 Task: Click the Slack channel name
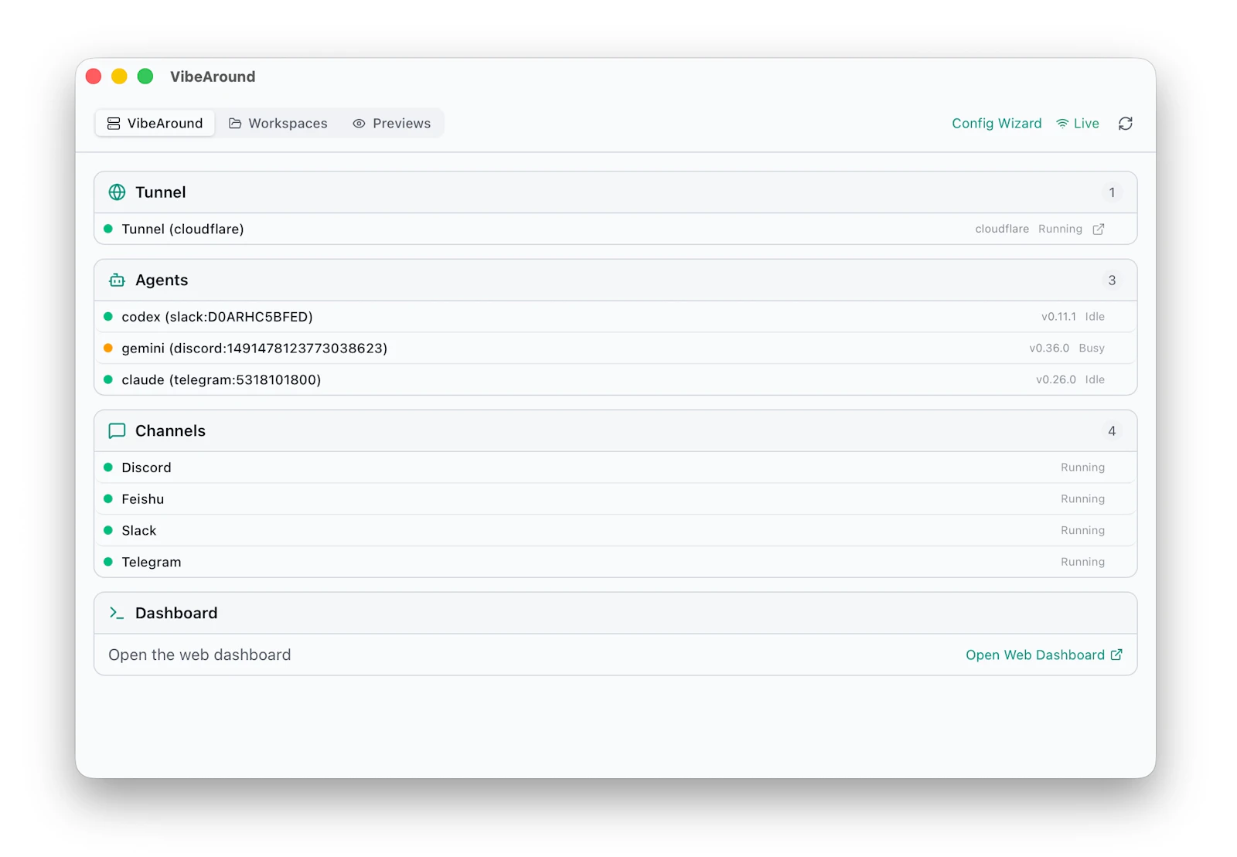coord(139,530)
